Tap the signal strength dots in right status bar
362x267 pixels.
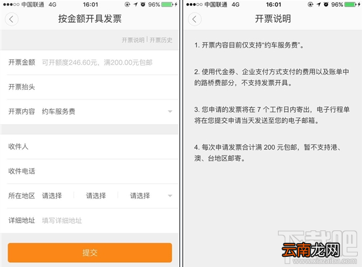(x=194, y=5)
